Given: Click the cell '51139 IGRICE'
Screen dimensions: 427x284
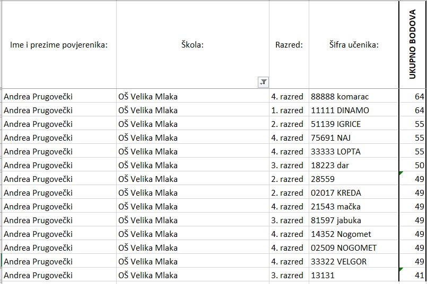Looking at the screenshot, I should coord(354,124).
